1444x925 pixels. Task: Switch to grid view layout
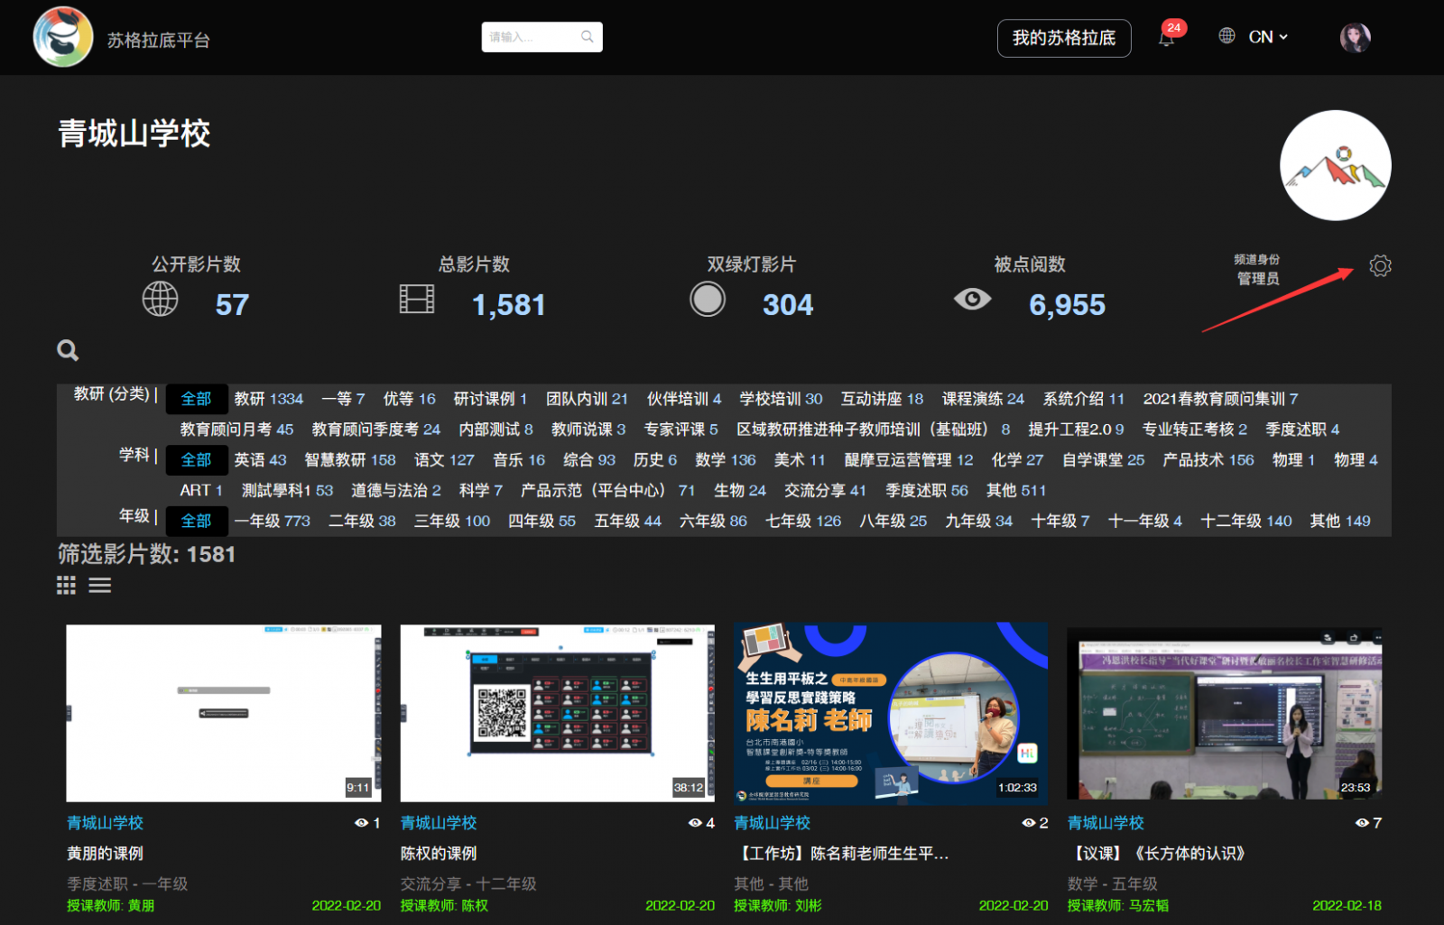(x=66, y=586)
